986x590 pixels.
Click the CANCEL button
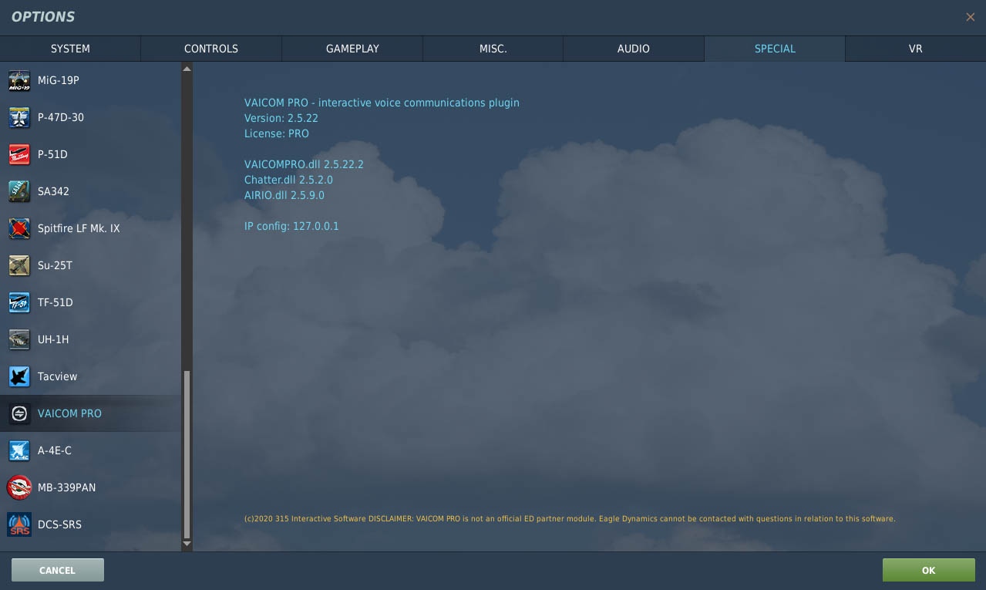coord(58,570)
